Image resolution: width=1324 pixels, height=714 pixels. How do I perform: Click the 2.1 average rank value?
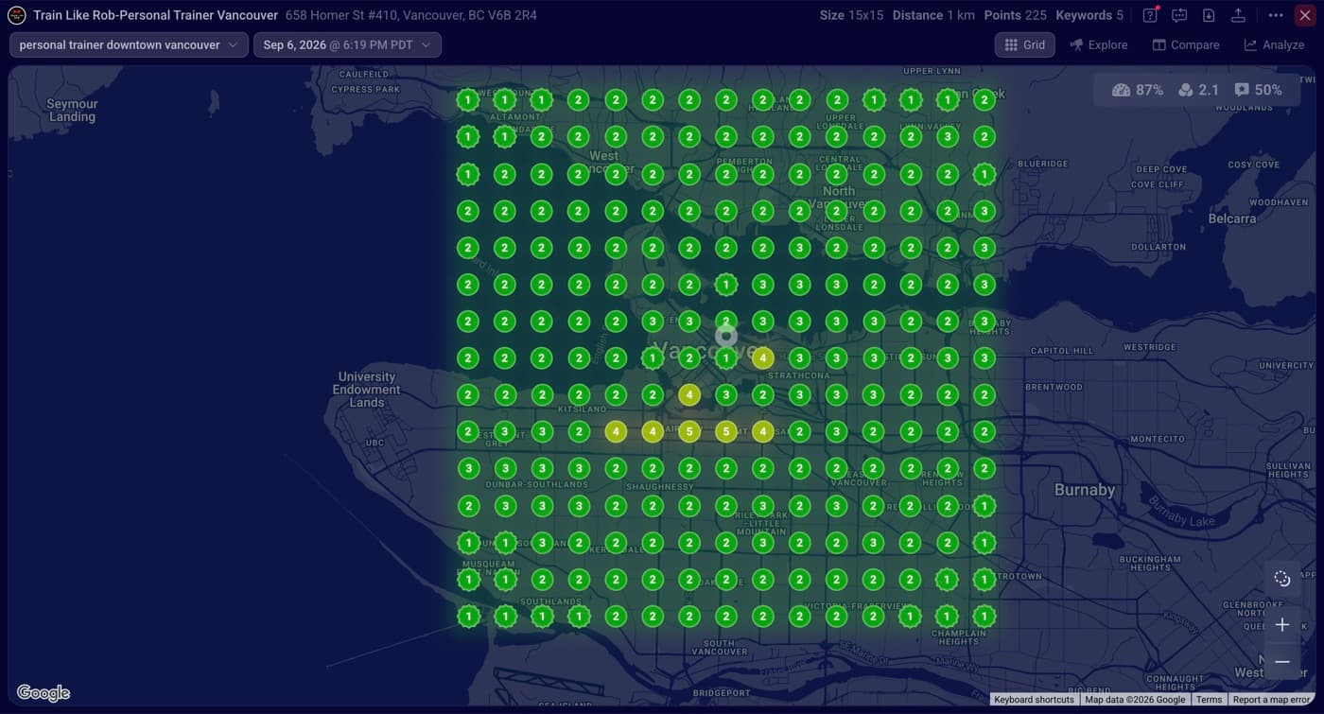(1209, 90)
